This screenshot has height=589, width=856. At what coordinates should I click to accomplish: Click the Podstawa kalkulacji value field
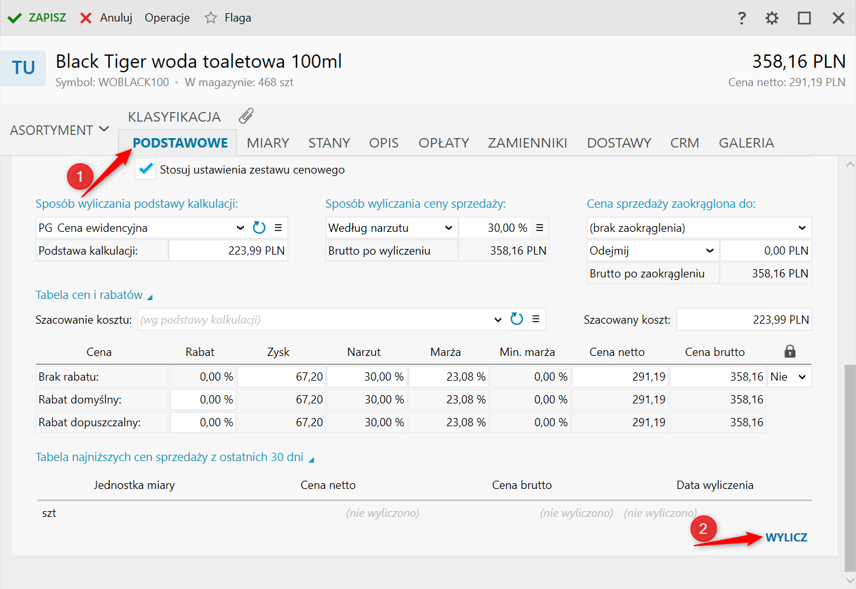tap(228, 251)
